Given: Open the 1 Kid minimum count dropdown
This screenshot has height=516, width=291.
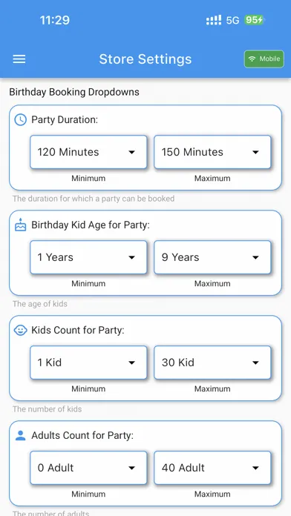Looking at the screenshot, I should tap(88, 363).
